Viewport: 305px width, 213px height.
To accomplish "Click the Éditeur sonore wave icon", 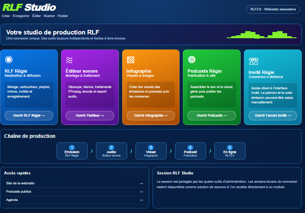I will (x=69, y=60).
